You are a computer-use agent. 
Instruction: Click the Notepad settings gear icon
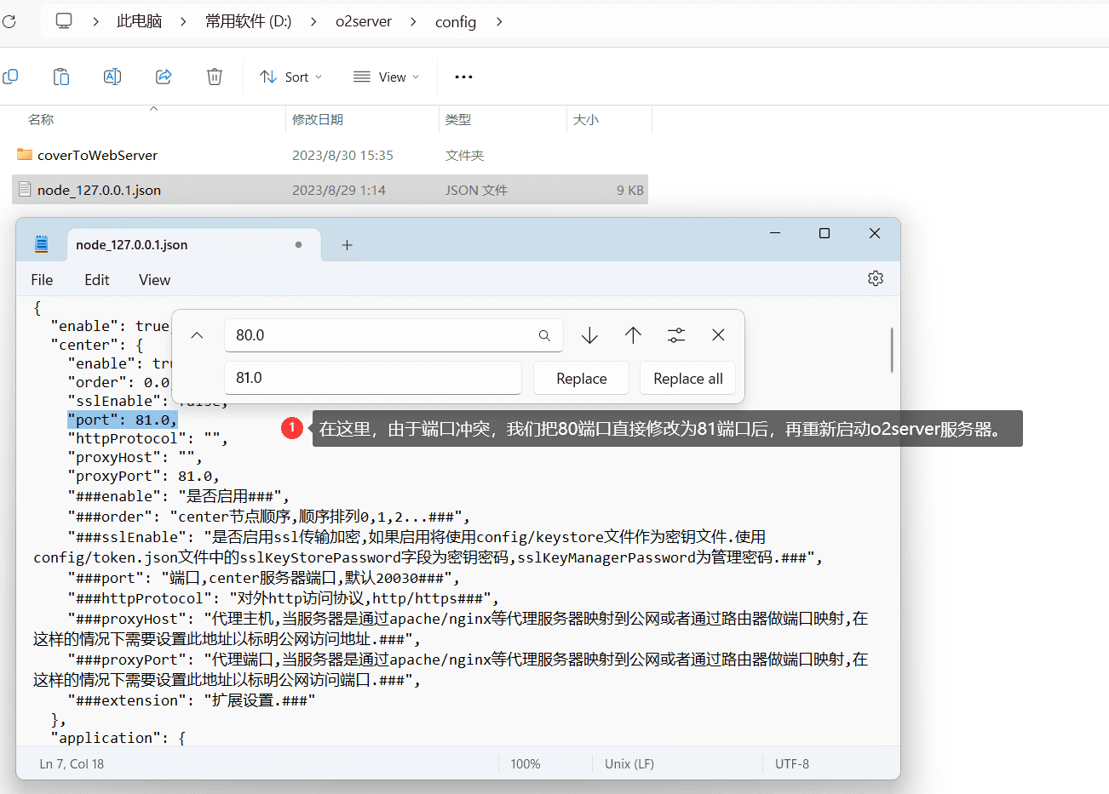875,278
